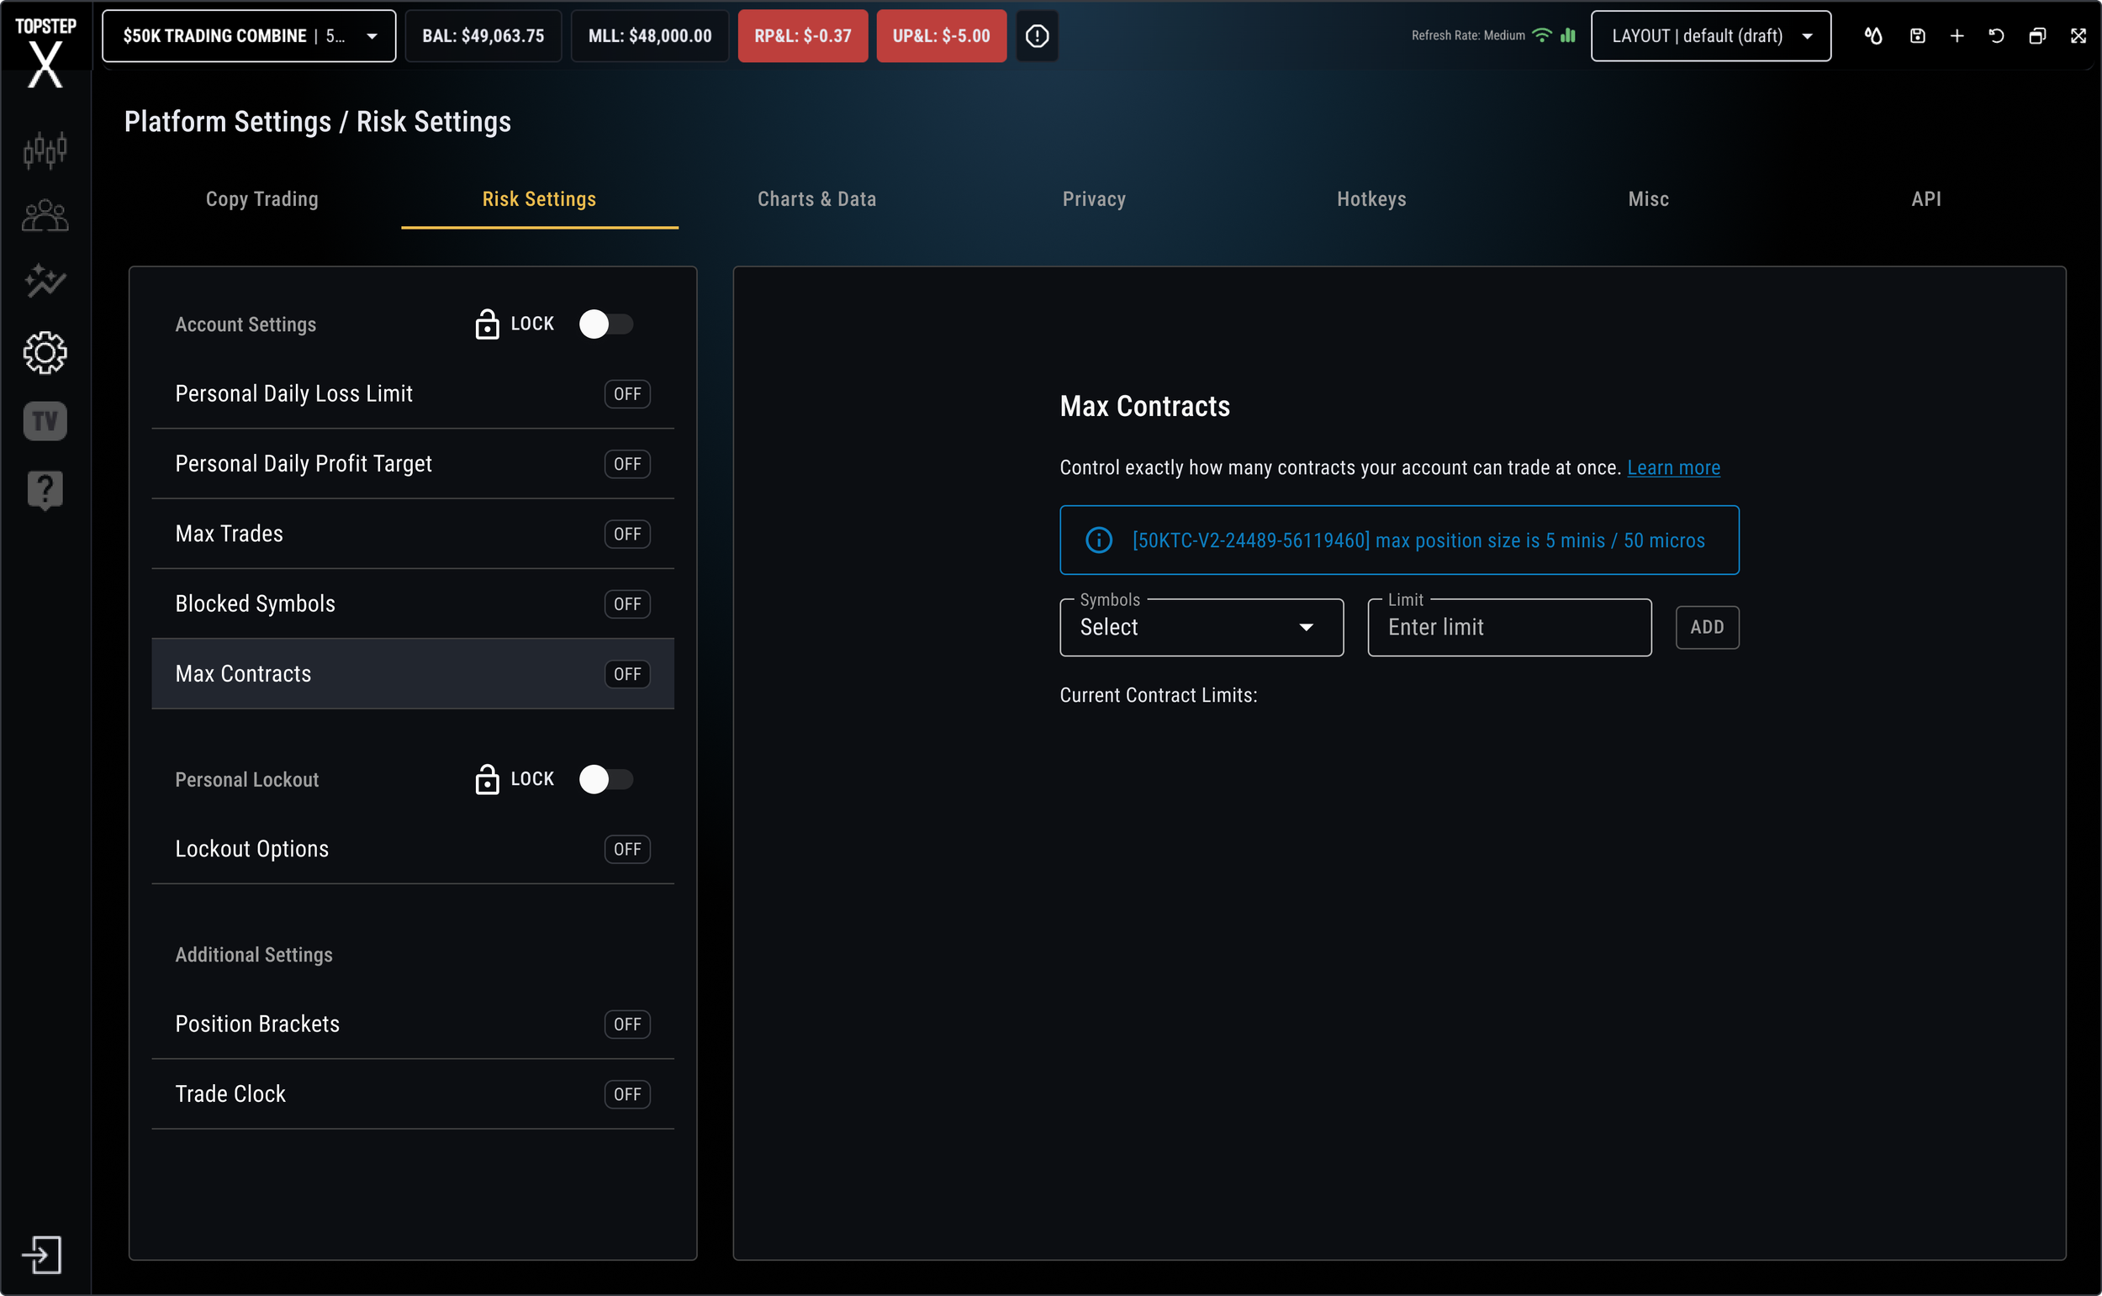Screen dimensions: 2102x1296
Task: Toggle Lockout Options OFF badge
Action: [627, 850]
